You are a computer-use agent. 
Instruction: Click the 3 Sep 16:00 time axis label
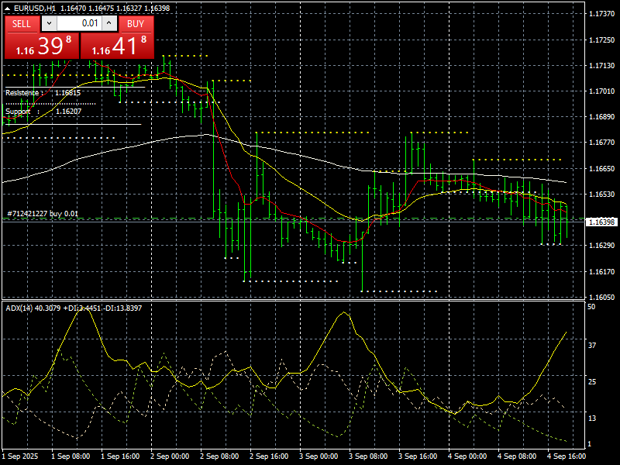tap(418, 456)
